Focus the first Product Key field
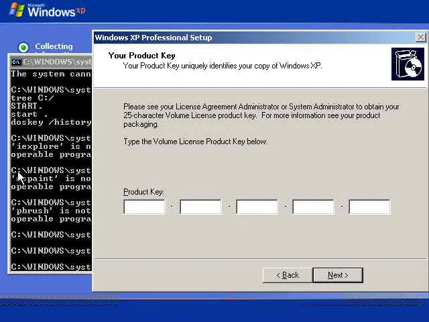The width and height of the screenshot is (429, 322). point(145,207)
